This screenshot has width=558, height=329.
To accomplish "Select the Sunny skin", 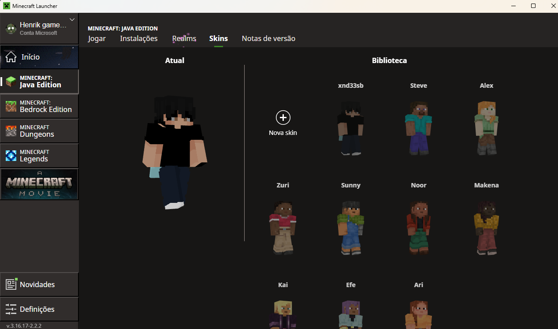I will pyautogui.click(x=351, y=228).
